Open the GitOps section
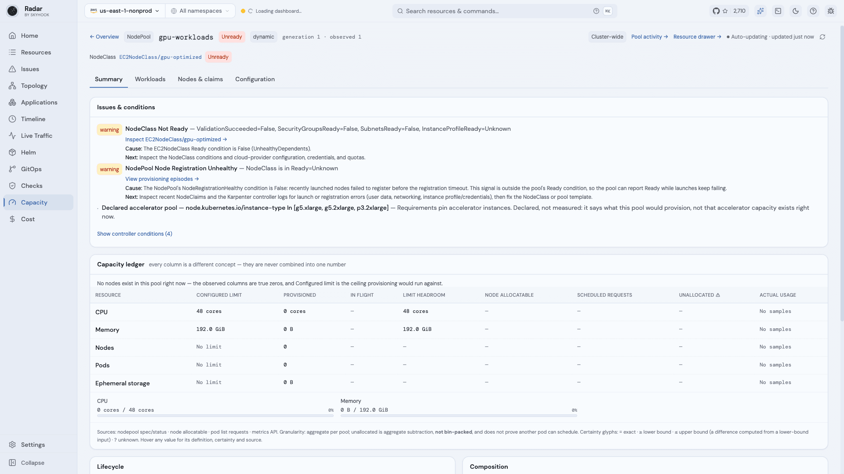The image size is (844, 474). click(x=38, y=169)
